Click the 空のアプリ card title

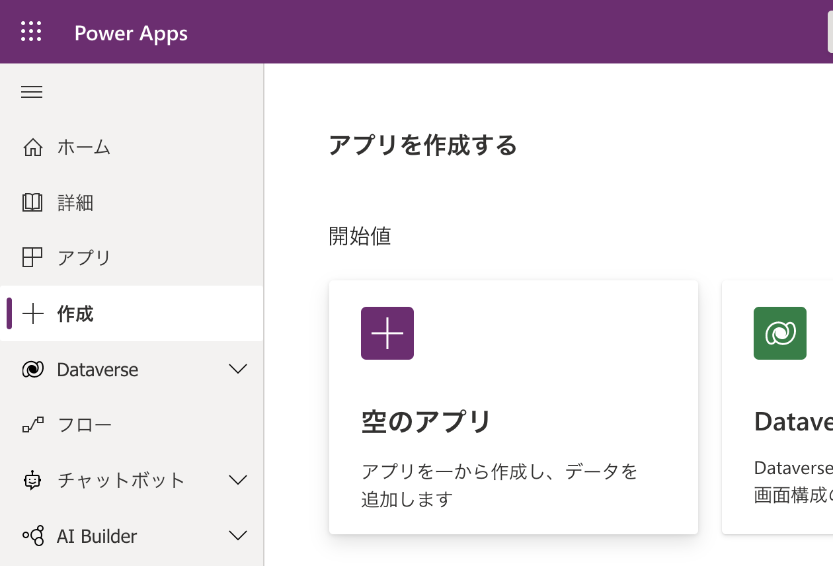pos(426,422)
